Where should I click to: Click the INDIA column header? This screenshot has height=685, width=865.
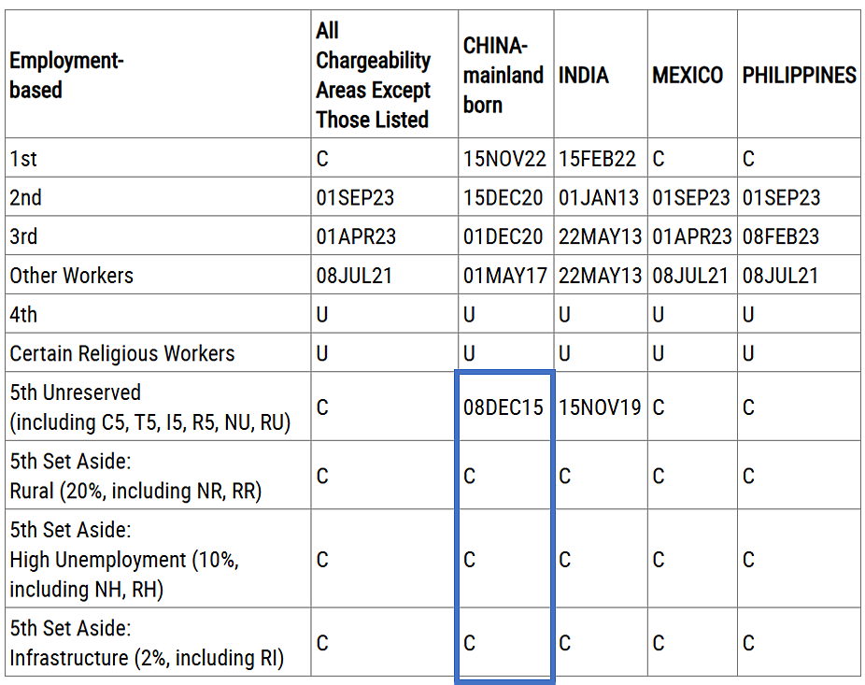click(x=583, y=75)
